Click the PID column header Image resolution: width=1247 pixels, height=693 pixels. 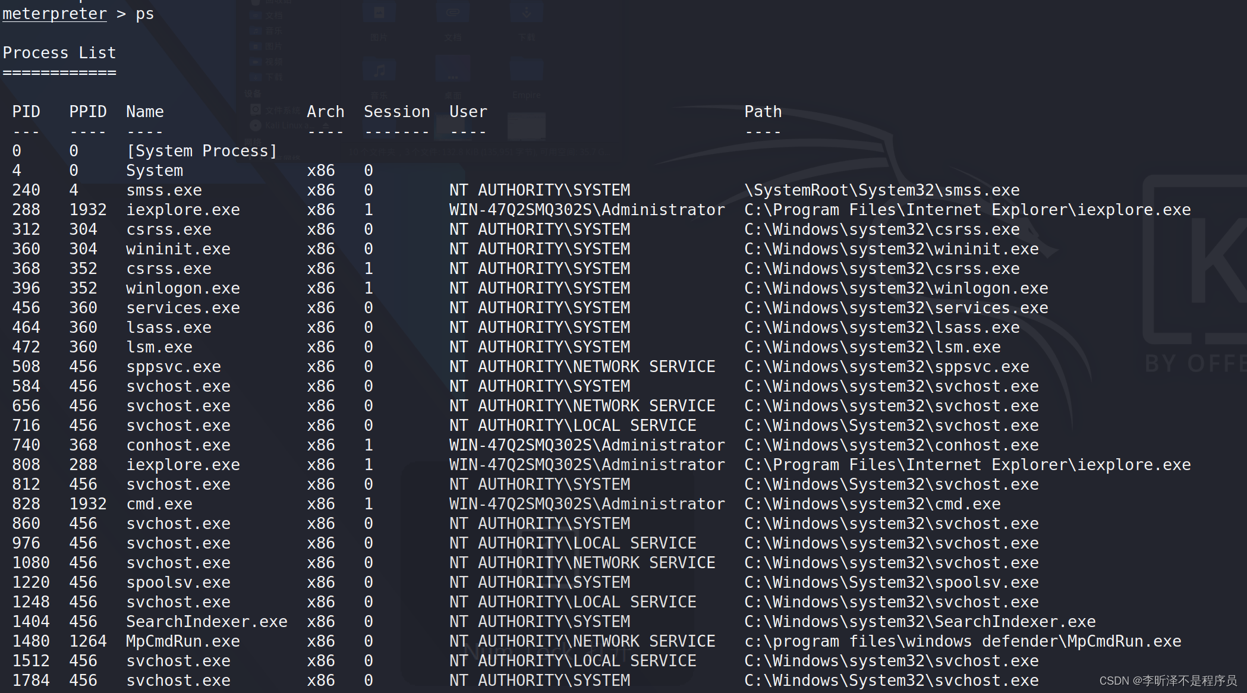pyautogui.click(x=26, y=112)
